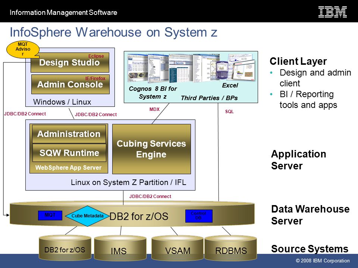Viewport: 358px width, 268px height.
Task: Click the 'Excel' label
Action: click(x=230, y=86)
